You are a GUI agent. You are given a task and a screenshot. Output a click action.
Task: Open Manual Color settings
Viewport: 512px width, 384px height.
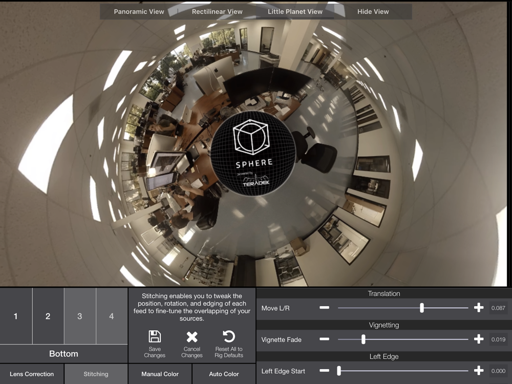click(160, 374)
